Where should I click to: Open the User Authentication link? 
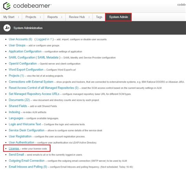click(x=22, y=143)
